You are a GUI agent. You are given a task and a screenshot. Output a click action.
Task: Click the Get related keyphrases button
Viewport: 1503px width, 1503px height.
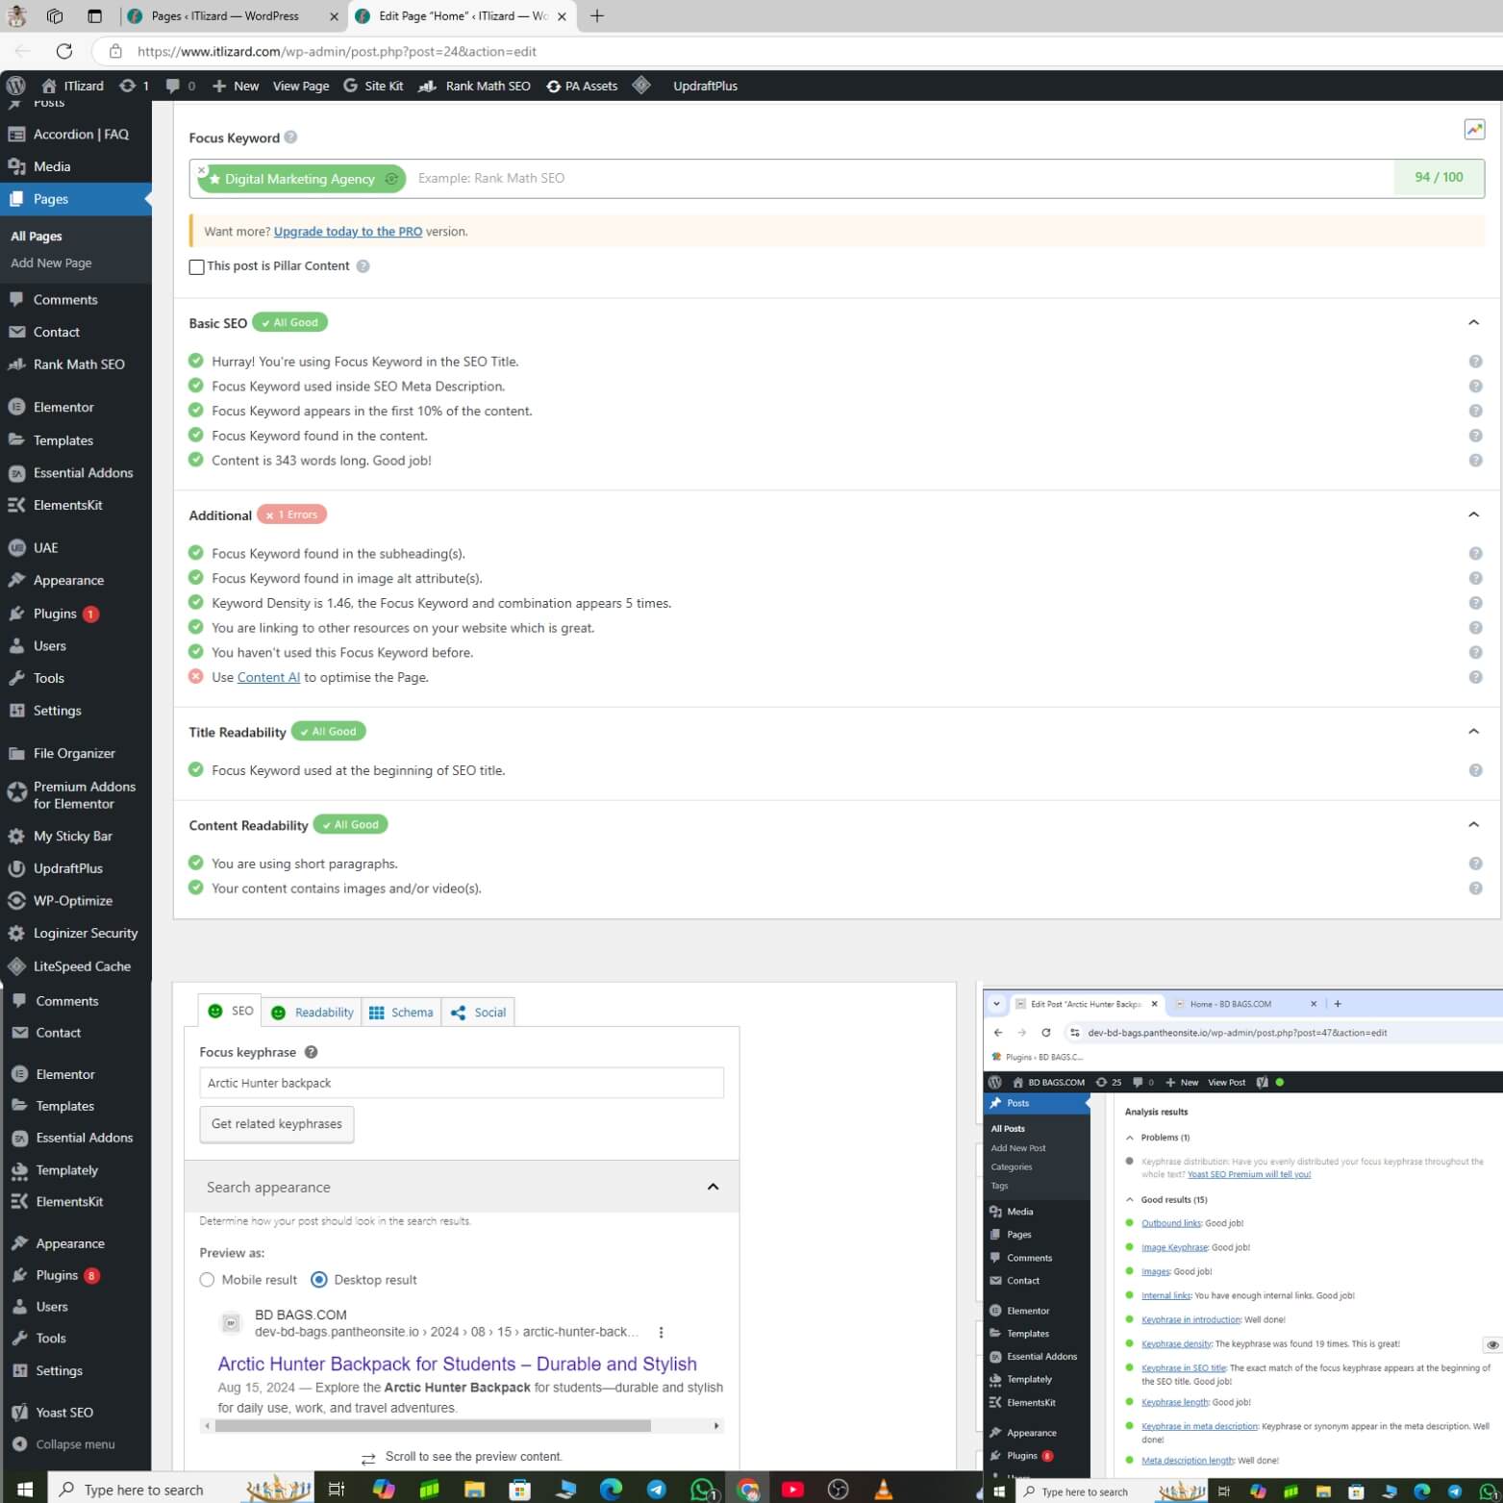(x=276, y=1124)
